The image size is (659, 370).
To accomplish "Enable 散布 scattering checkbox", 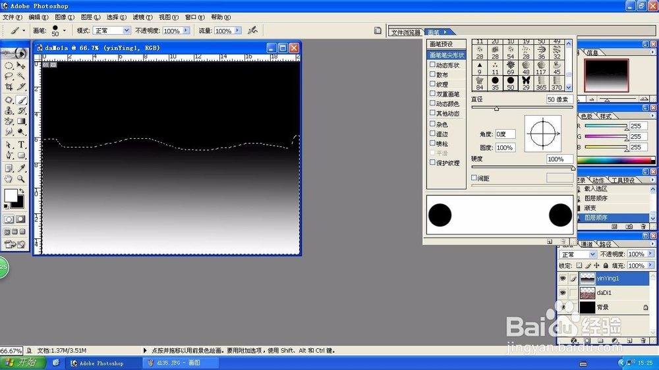I will pyautogui.click(x=432, y=74).
